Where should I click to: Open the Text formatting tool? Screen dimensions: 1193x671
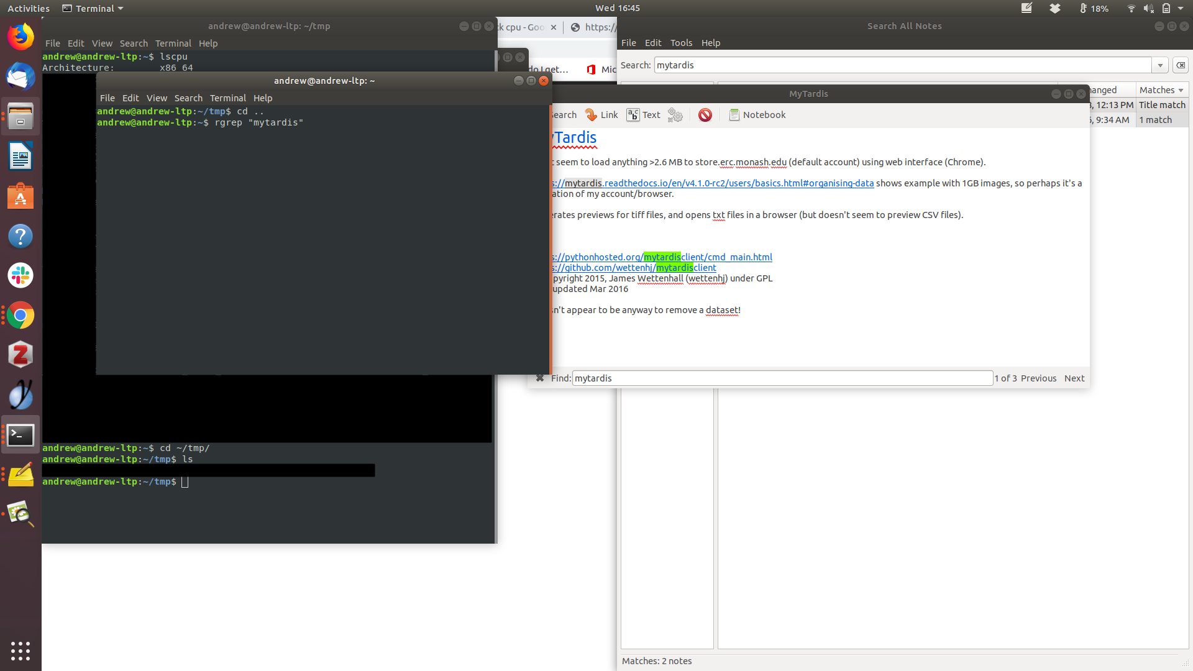click(644, 115)
